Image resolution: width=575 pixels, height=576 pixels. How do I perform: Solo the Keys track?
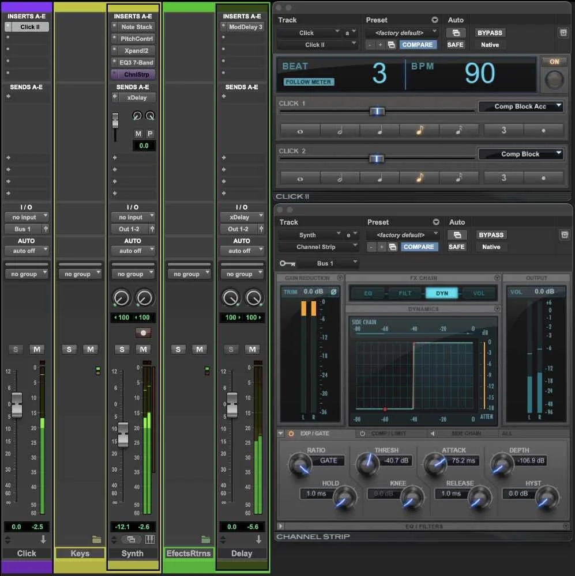coord(69,350)
